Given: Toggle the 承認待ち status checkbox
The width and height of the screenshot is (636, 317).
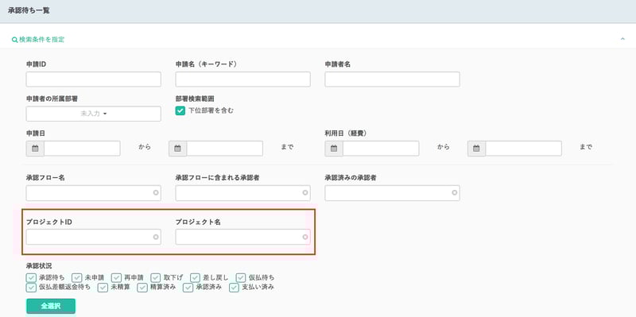Looking at the screenshot, I should [x=31, y=278].
